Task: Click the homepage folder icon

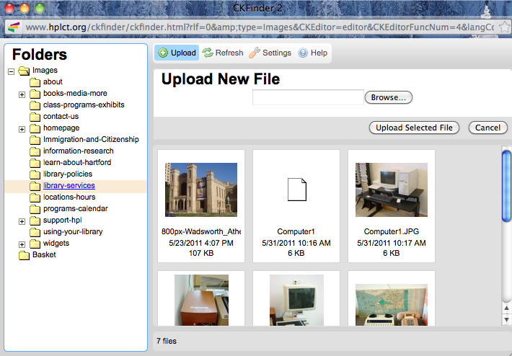Action: pos(35,128)
